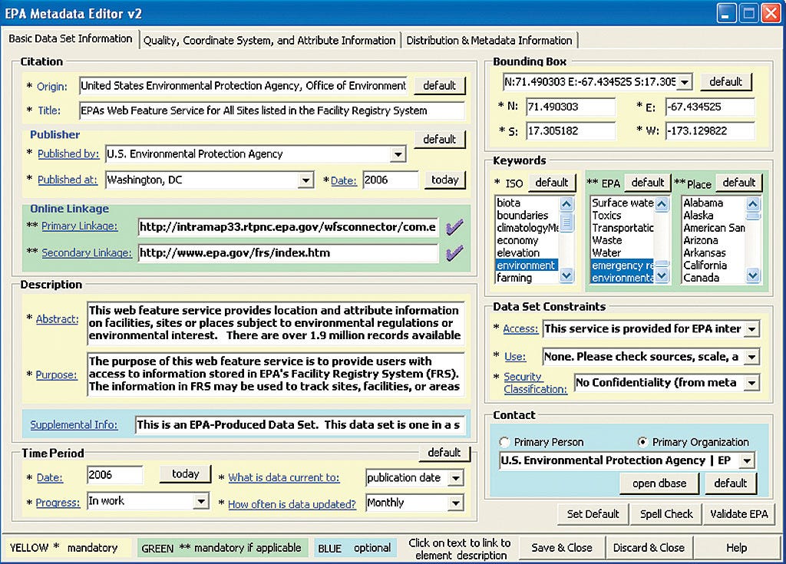The image size is (786, 564).
Task: Click Place keywords list scroll-down arrow
Action: (x=753, y=275)
